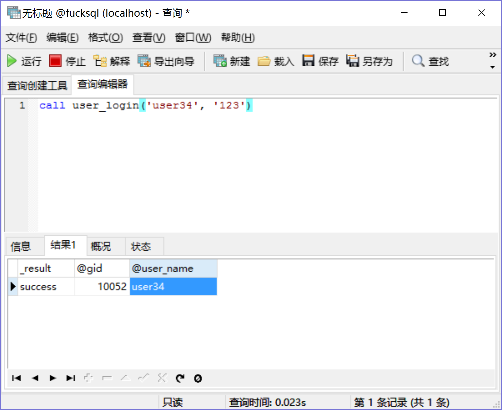Screen dimensions: 502x410
Task: Click the query time 0.023s status
Action: tap(268, 402)
